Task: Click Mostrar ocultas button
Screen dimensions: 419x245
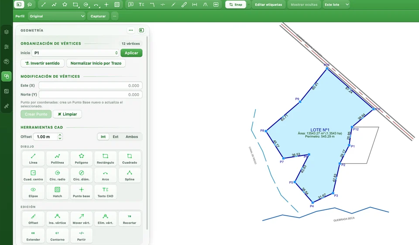Action: [x=304, y=4]
